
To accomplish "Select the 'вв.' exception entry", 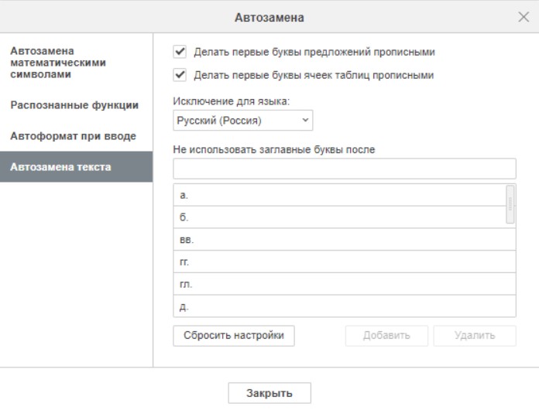I will 345,239.
